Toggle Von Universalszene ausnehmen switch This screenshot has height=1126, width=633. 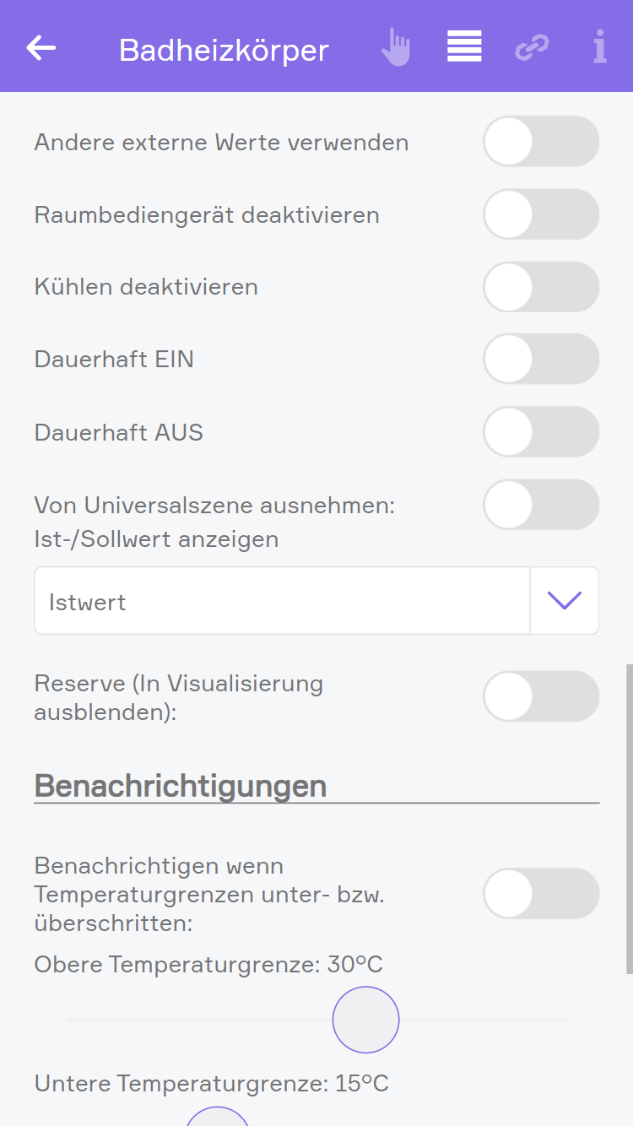pos(540,505)
